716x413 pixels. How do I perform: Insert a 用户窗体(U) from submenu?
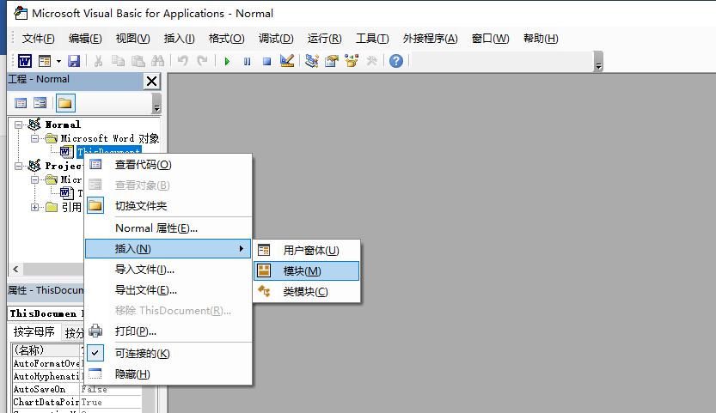point(306,251)
